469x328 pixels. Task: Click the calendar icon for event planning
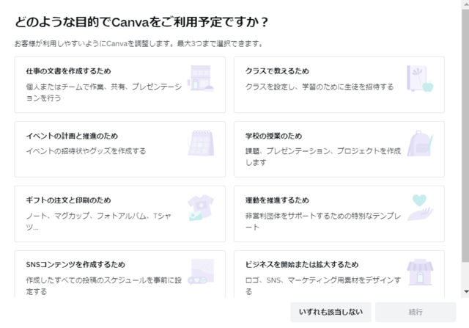[x=201, y=143]
